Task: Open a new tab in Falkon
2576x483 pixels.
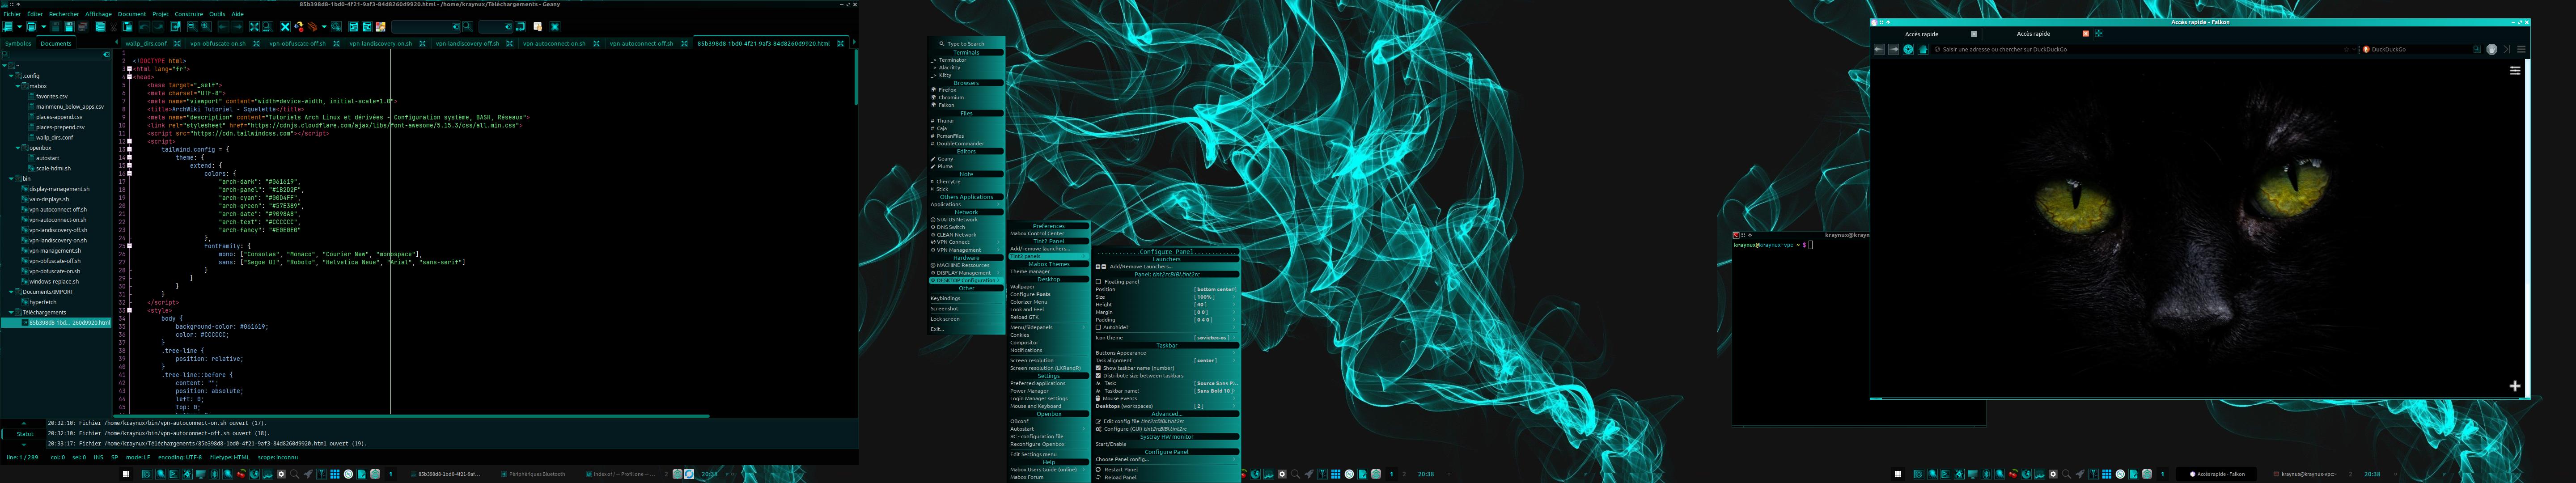Action: pos(2099,33)
